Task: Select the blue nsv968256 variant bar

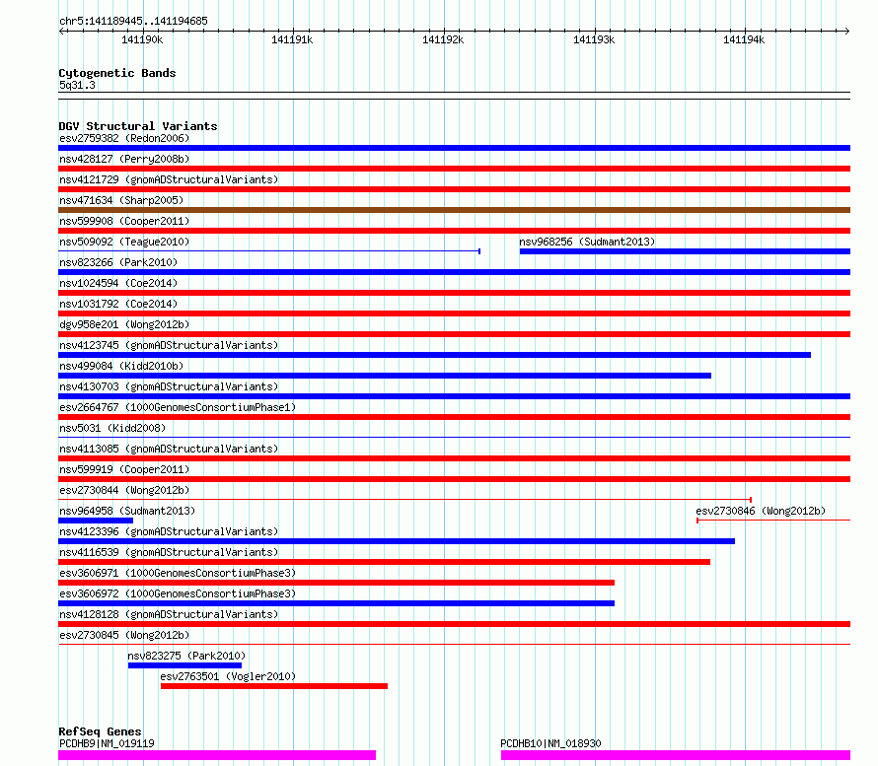Action: pyautogui.click(x=685, y=251)
